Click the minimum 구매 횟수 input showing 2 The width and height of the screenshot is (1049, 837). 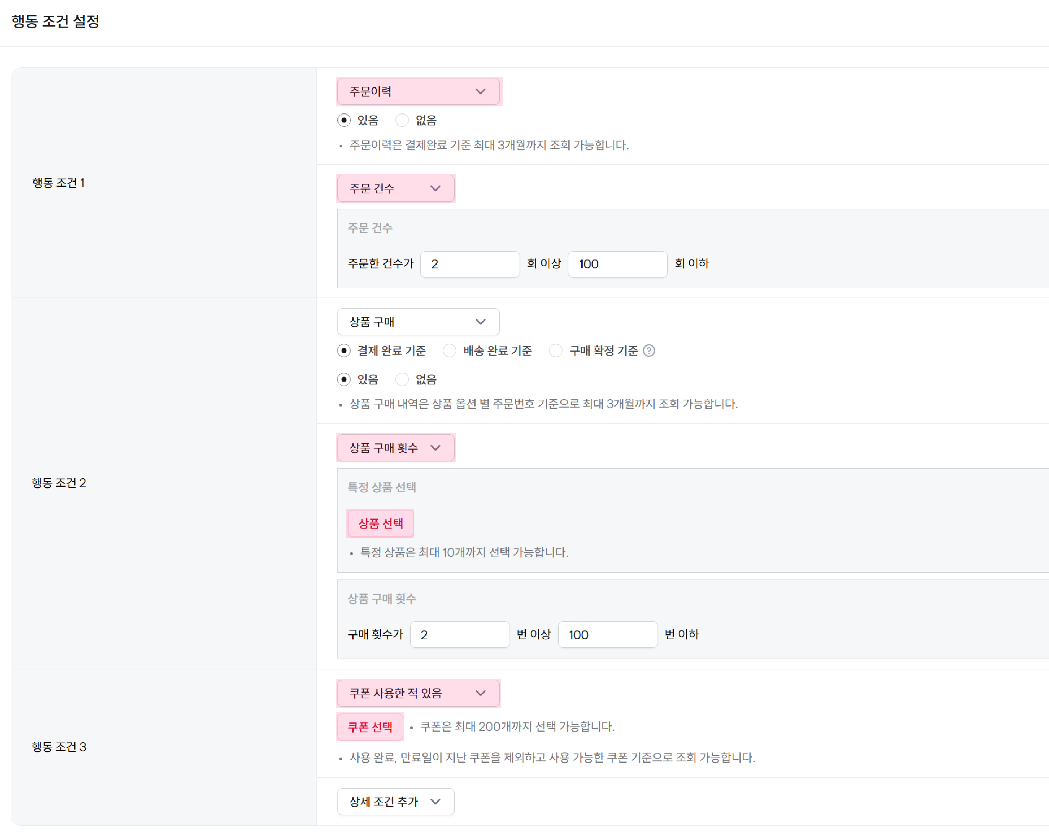(459, 634)
